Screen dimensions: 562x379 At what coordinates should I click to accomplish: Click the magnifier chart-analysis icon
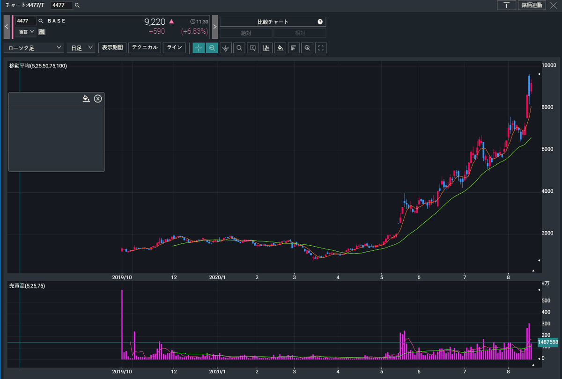(x=307, y=48)
